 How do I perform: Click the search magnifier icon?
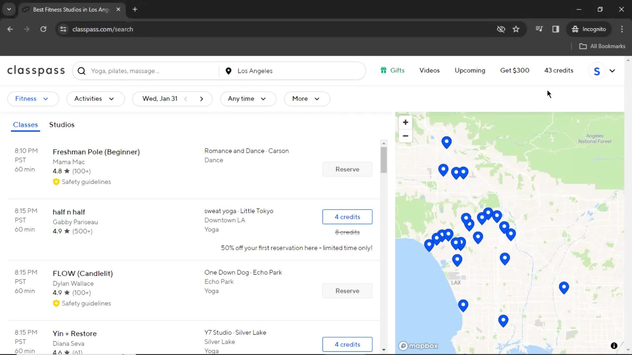[82, 71]
